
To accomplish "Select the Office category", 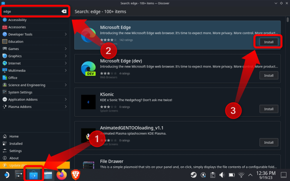I will pos(13,78).
